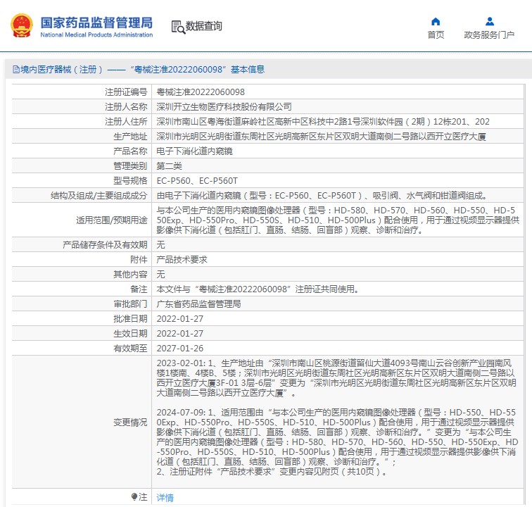The image size is (532, 507).
Task: Go to 政务服务门户 text label
Action: tap(489, 35)
